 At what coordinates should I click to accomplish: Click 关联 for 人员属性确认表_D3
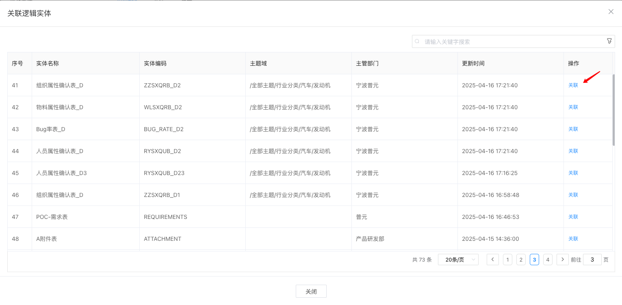pyautogui.click(x=573, y=173)
